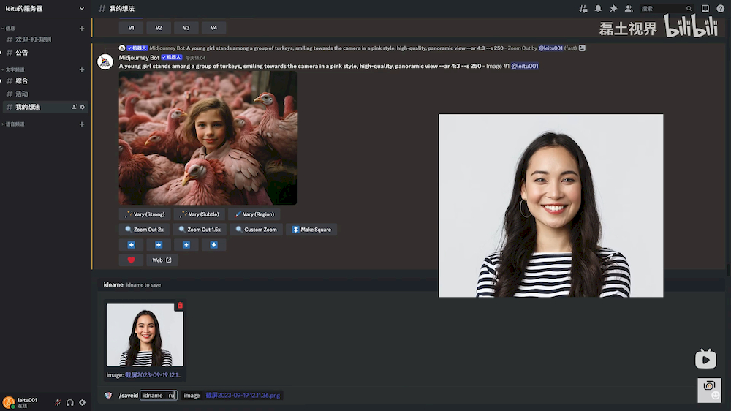Open Midjourney Bot avatar
This screenshot has width=731, height=411.
click(105, 61)
